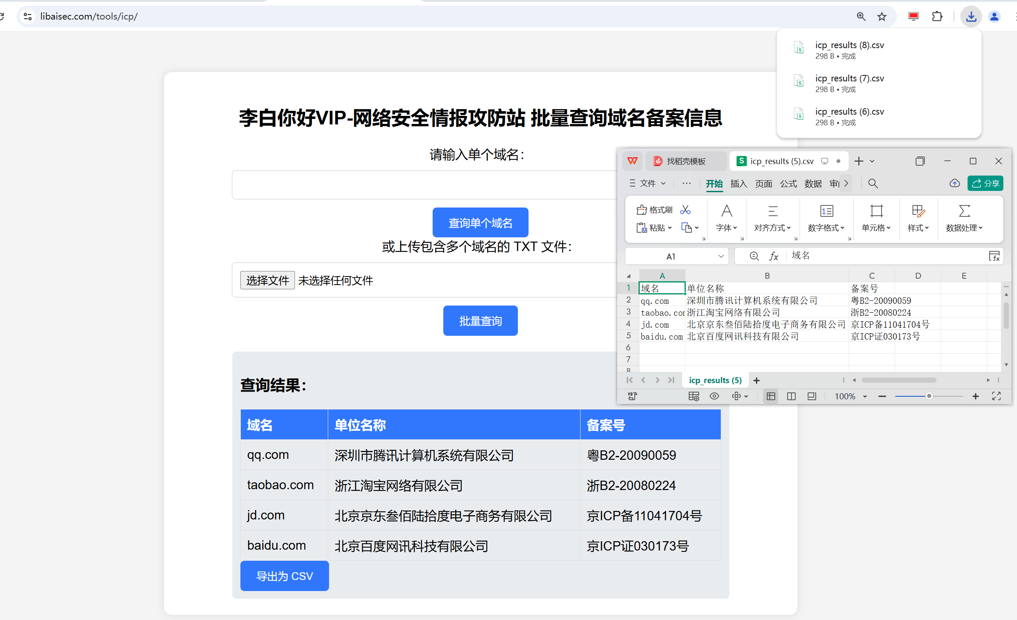Click the site information icon in address bar
This screenshot has width=1017, height=620.
tap(28, 16)
